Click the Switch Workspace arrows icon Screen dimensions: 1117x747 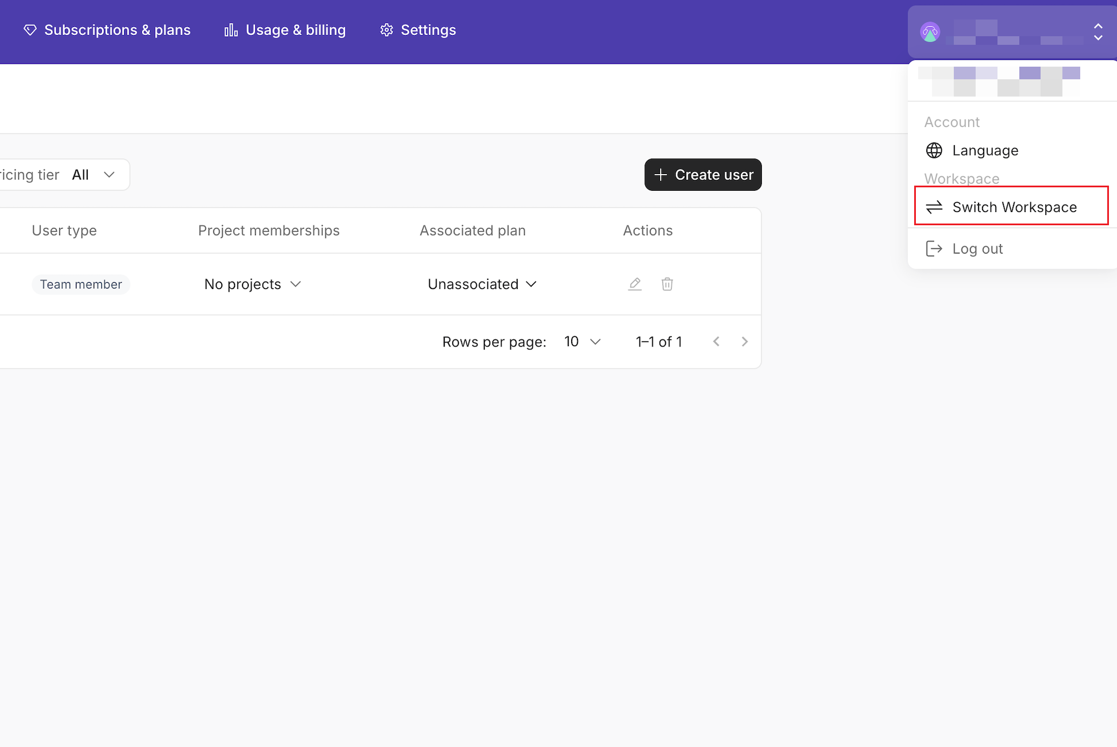[934, 207]
